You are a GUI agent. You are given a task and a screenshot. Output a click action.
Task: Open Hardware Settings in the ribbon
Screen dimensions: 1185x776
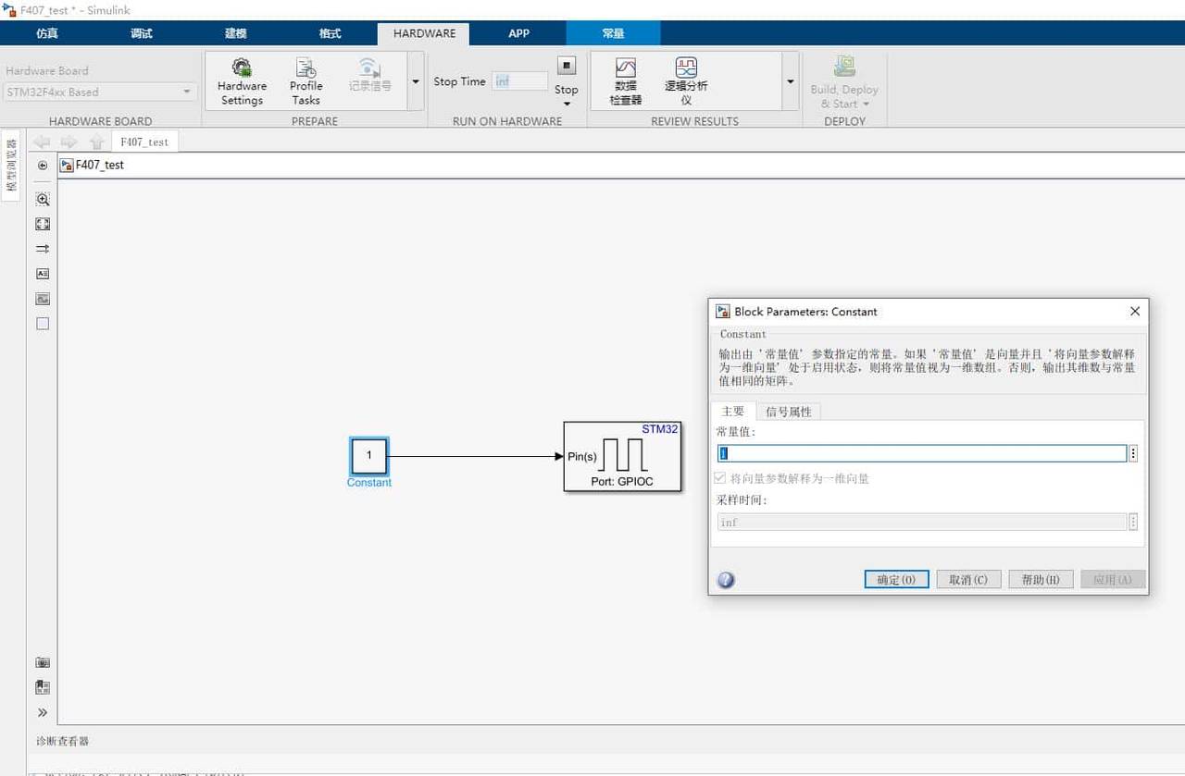241,80
